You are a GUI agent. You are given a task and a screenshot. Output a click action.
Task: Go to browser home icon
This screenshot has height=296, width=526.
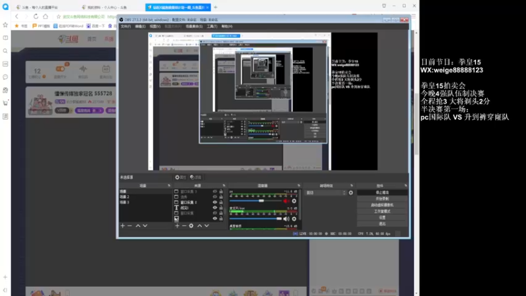coord(45,16)
